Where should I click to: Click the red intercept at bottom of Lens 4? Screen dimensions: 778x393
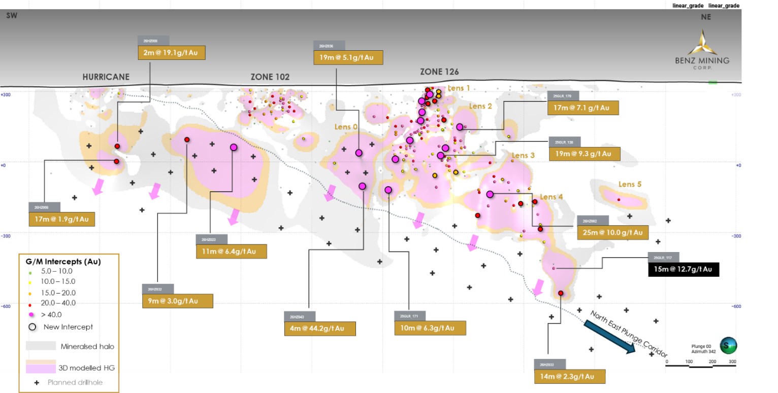pos(561,293)
